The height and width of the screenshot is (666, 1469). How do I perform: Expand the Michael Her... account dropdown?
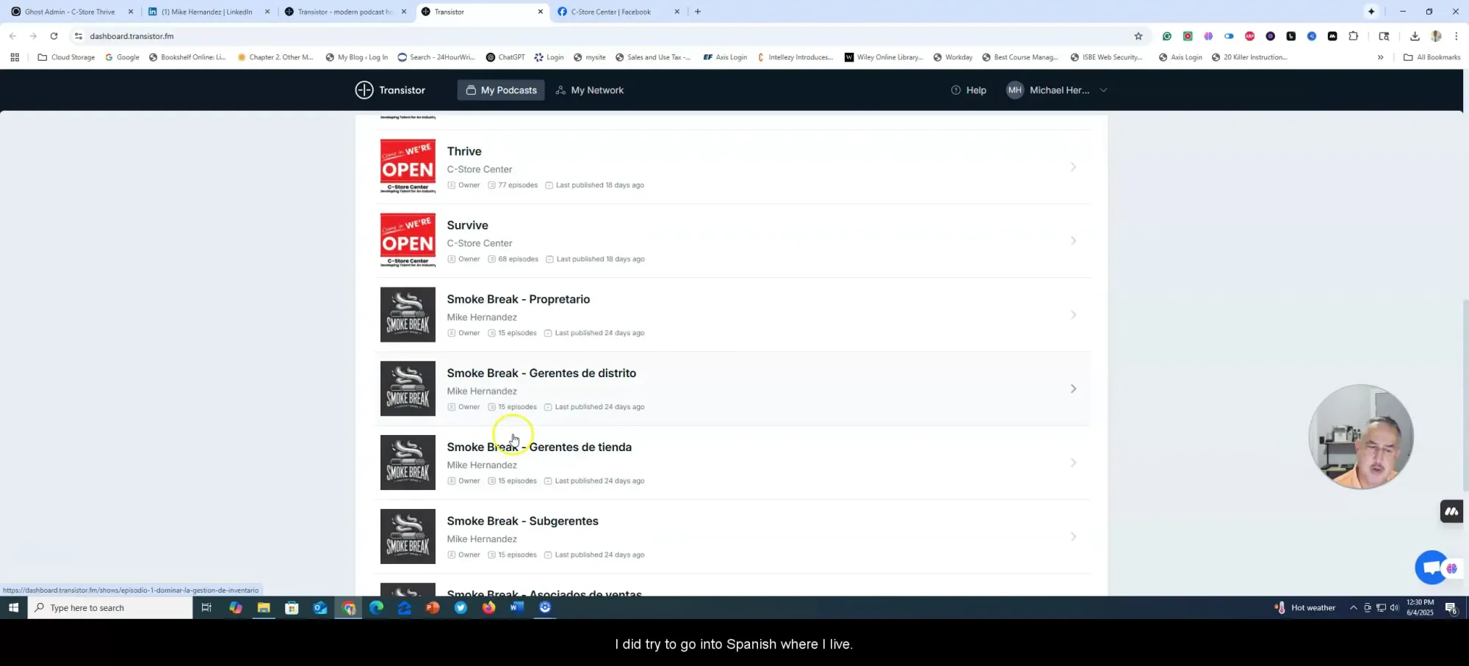point(1057,90)
